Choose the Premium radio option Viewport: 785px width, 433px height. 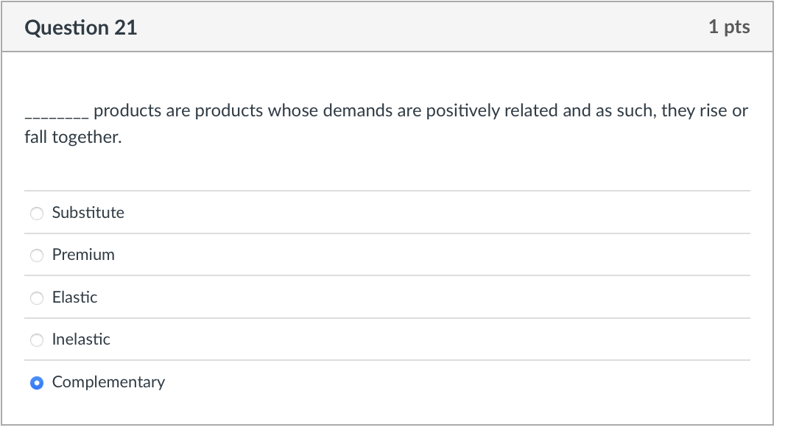(x=37, y=256)
